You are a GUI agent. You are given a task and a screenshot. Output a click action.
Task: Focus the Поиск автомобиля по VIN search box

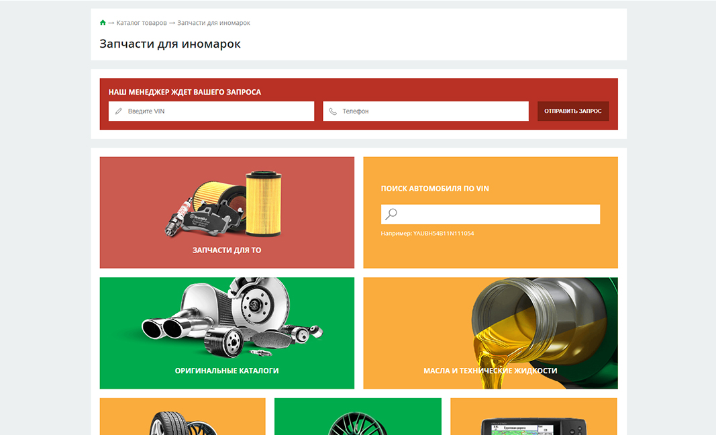(x=491, y=214)
